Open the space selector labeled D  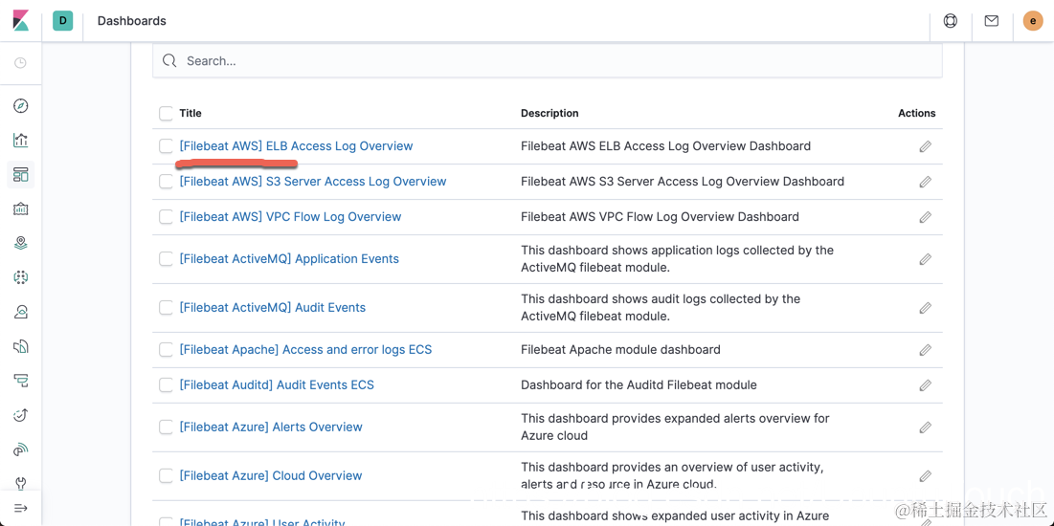(x=63, y=21)
